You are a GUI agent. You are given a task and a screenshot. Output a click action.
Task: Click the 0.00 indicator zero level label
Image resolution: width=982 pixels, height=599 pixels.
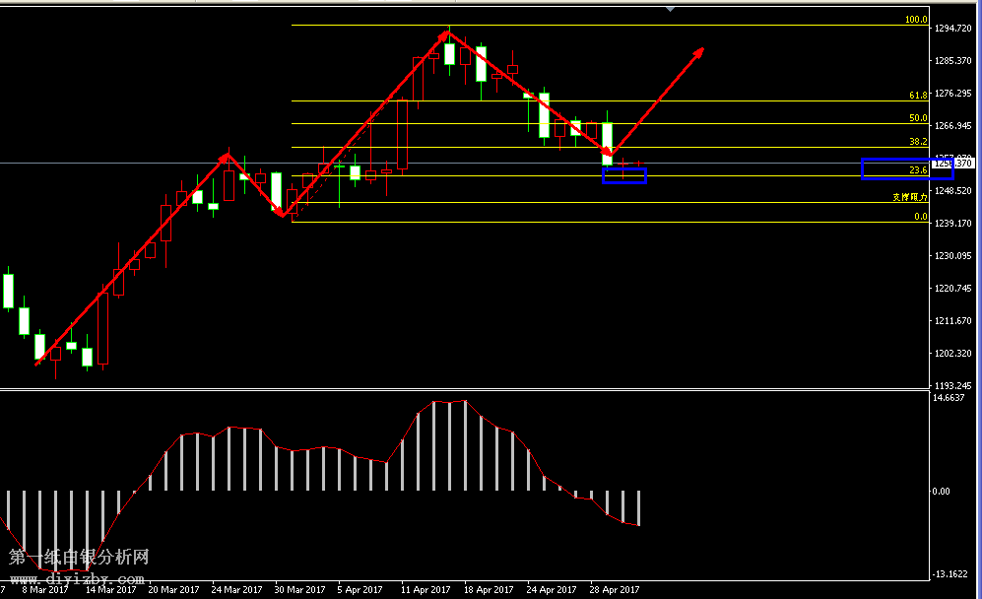click(942, 491)
